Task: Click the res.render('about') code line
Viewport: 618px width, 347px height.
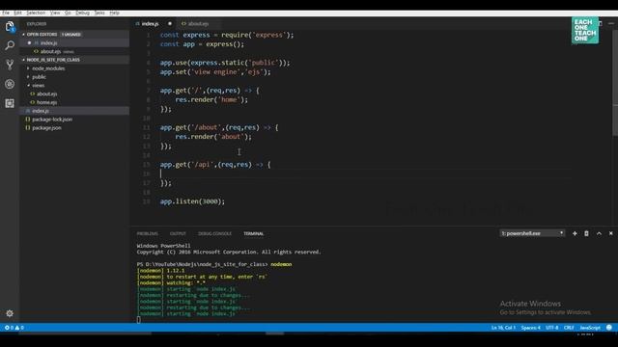Action: (213, 137)
